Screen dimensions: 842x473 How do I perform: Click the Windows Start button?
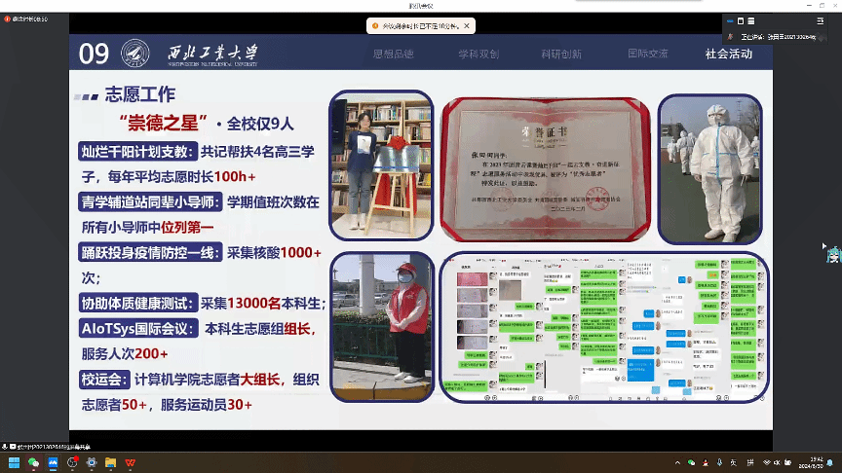coord(13,461)
